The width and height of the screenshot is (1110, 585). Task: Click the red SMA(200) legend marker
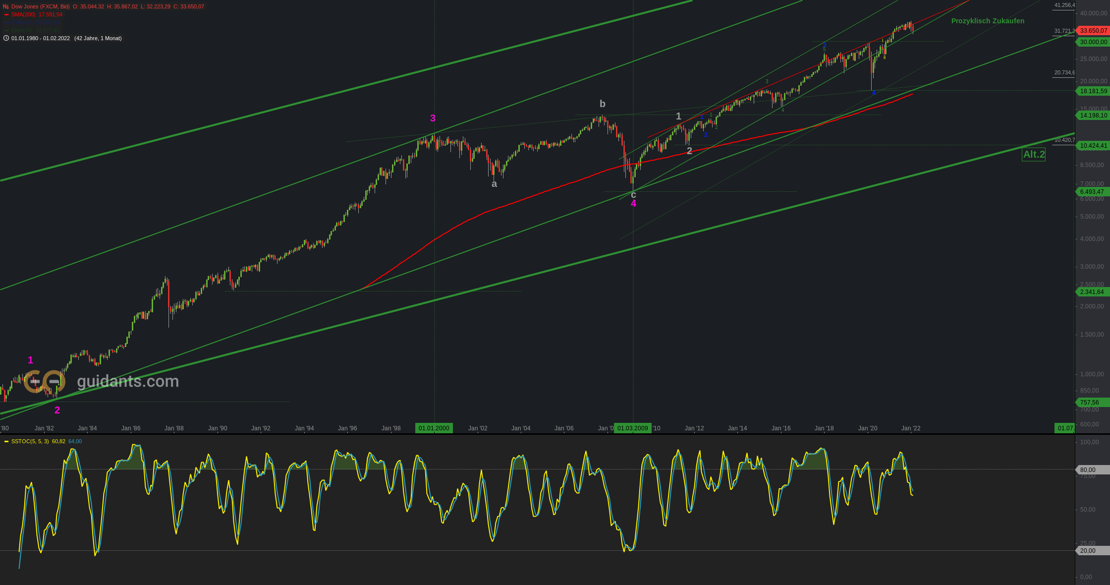pyautogui.click(x=6, y=15)
